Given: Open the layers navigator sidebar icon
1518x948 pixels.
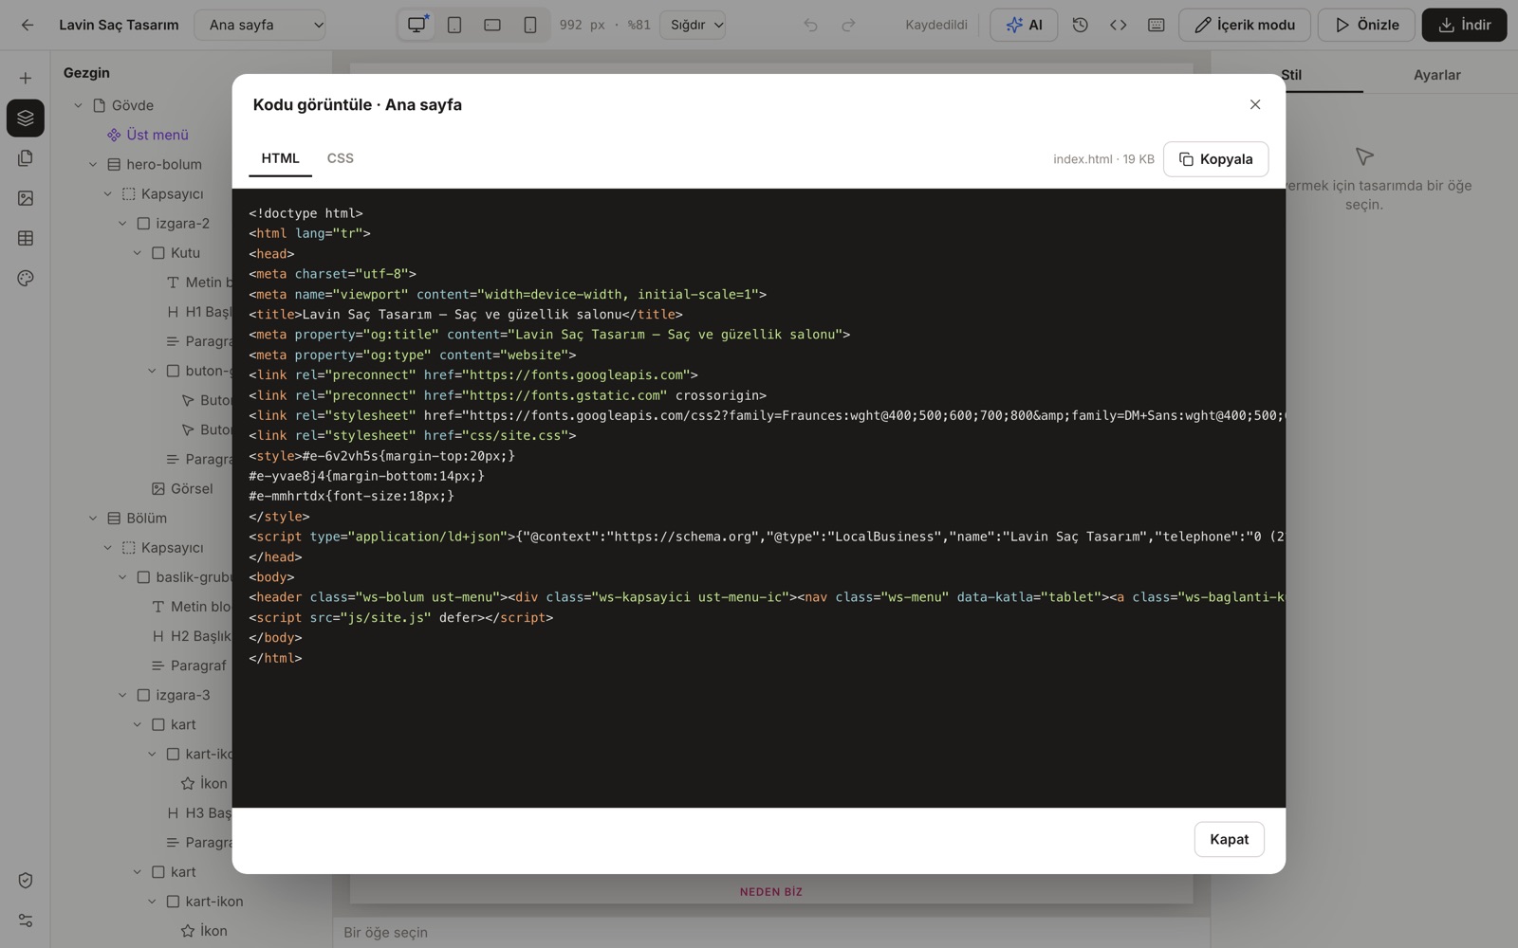Looking at the screenshot, I should pos(26,118).
